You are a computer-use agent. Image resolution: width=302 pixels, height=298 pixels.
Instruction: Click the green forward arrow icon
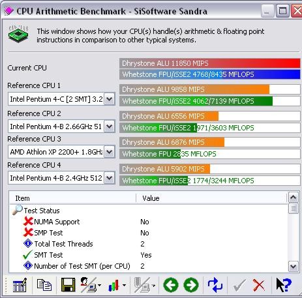191,285
